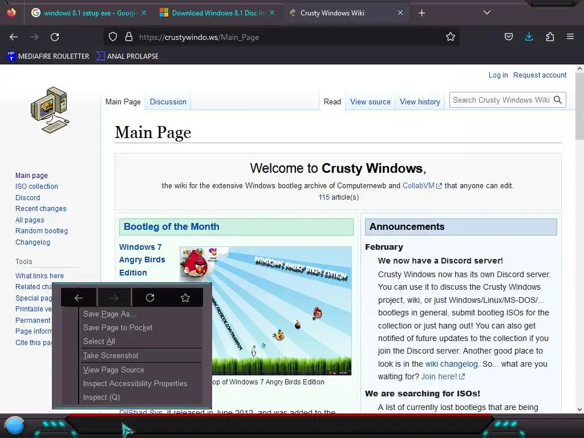Bookmark this page with the address bar star
584x438 pixels.
click(x=451, y=37)
